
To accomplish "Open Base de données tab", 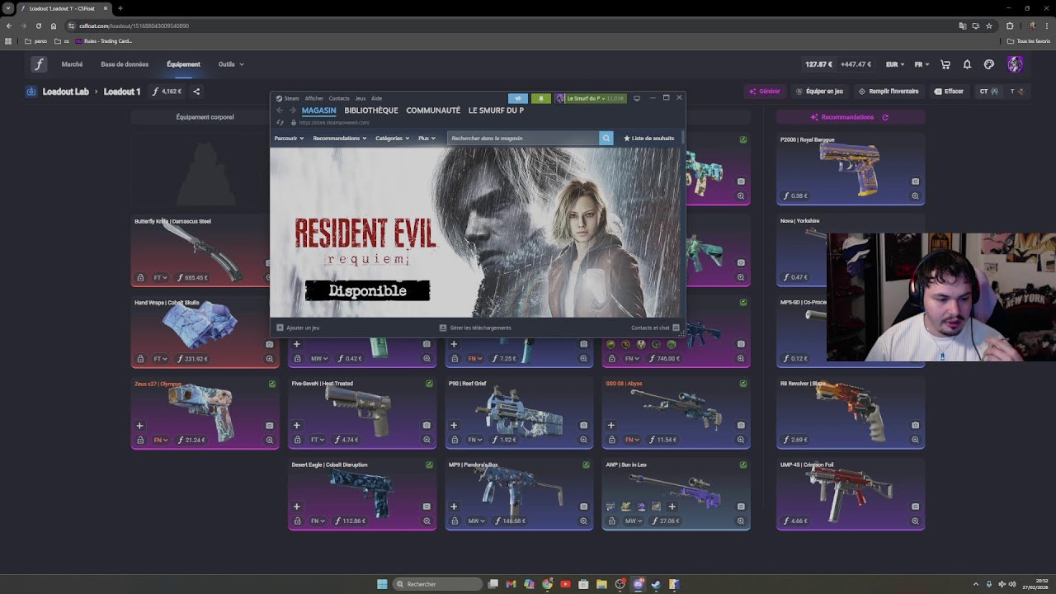I will point(125,64).
